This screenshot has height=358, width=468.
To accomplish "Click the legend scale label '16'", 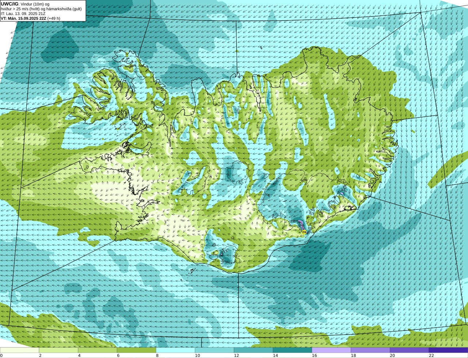I will (x=314, y=355).
